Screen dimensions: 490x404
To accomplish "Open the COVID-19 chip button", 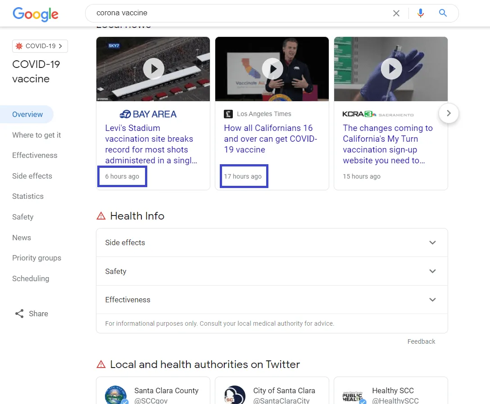I will pos(40,46).
